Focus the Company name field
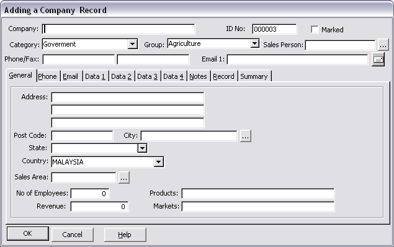The height and width of the screenshot is (247, 394). pos(119,29)
